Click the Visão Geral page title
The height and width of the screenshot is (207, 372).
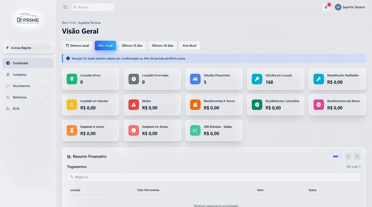(x=80, y=31)
